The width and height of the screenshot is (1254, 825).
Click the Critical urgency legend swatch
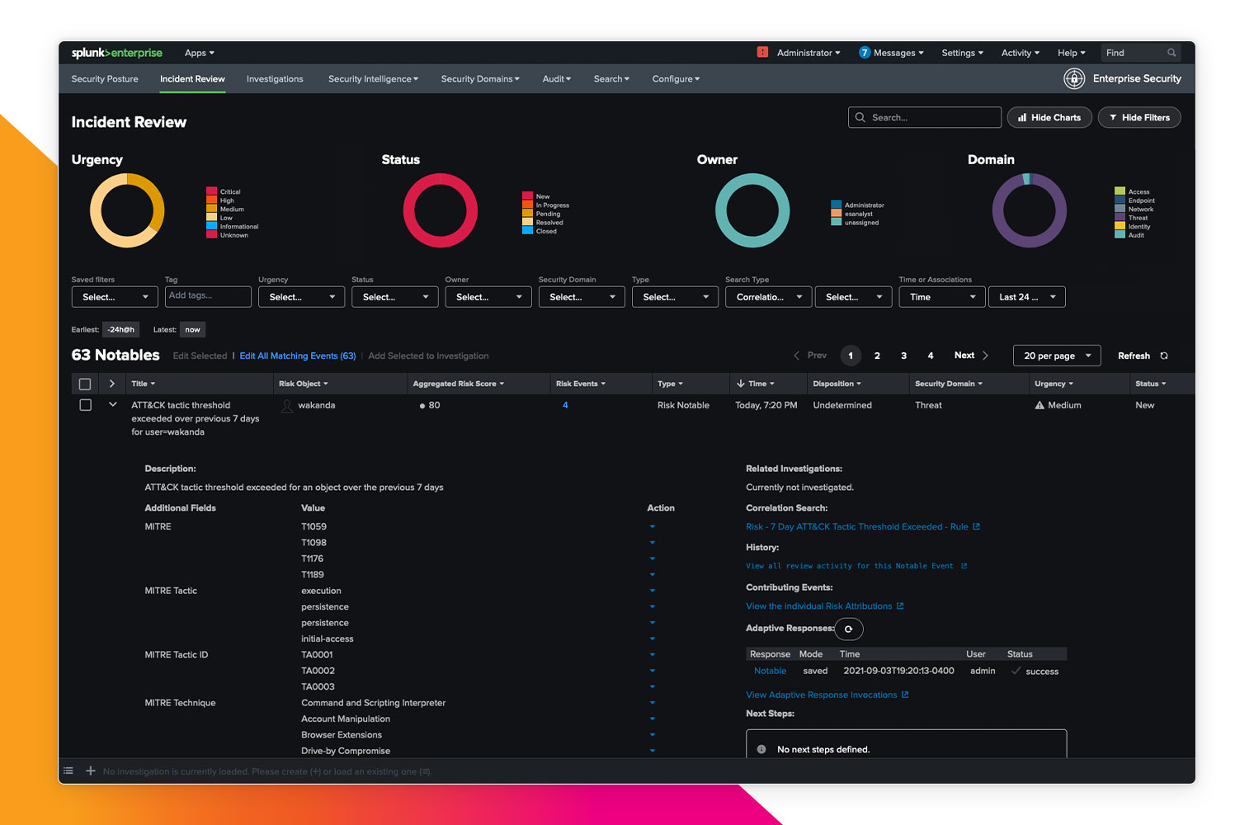(211, 191)
